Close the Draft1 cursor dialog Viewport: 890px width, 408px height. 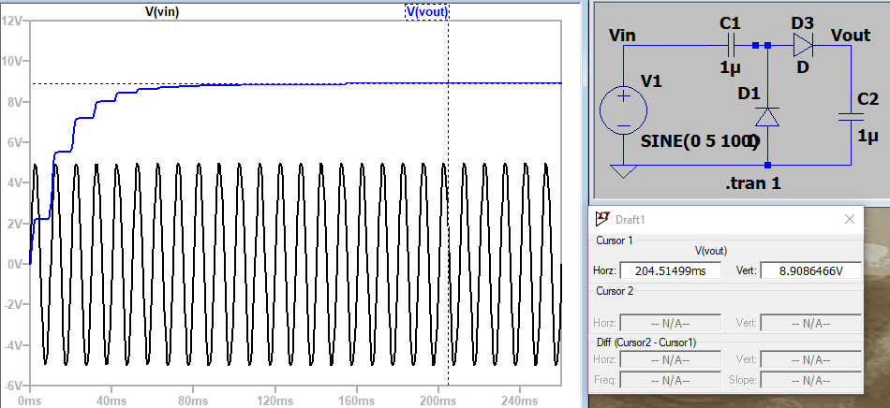(x=850, y=219)
